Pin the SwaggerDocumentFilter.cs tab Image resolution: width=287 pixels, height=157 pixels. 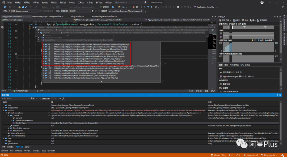click(x=27, y=16)
